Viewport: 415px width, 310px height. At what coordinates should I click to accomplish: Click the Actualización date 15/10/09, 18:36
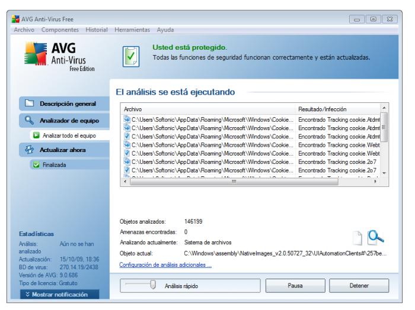point(79,259)
